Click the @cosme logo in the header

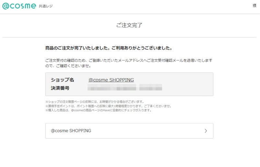point(19,6)
